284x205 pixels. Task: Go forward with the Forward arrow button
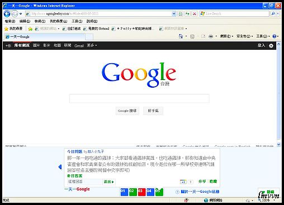pyautogui.click(x=15, y=13)
